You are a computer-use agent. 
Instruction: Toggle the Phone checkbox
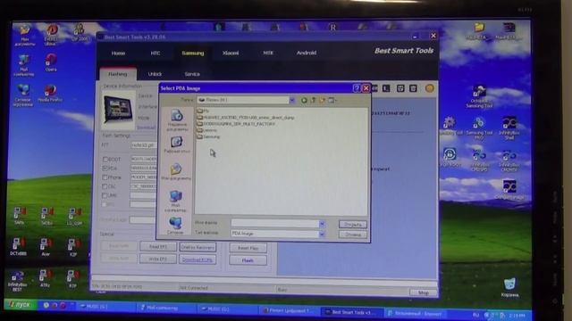[105, 177]
